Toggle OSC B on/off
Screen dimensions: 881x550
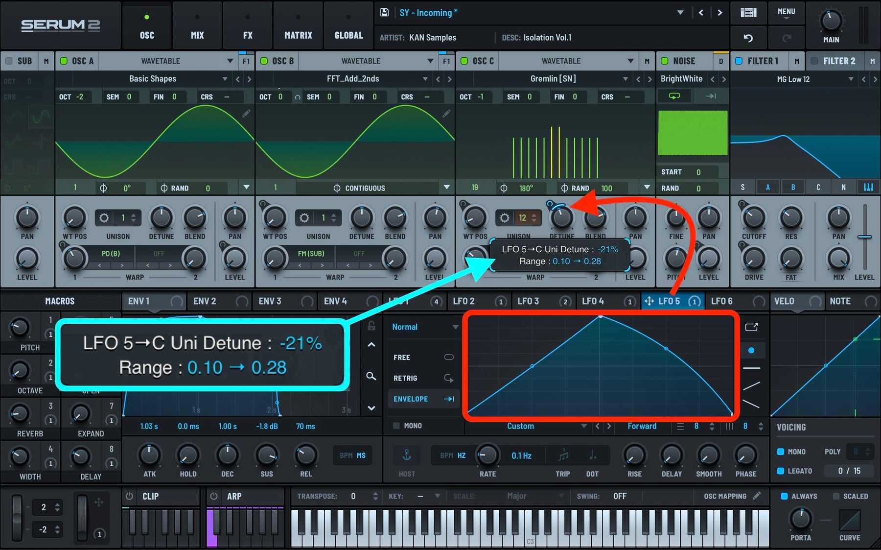pyautogui.click(x=264, y=61)
